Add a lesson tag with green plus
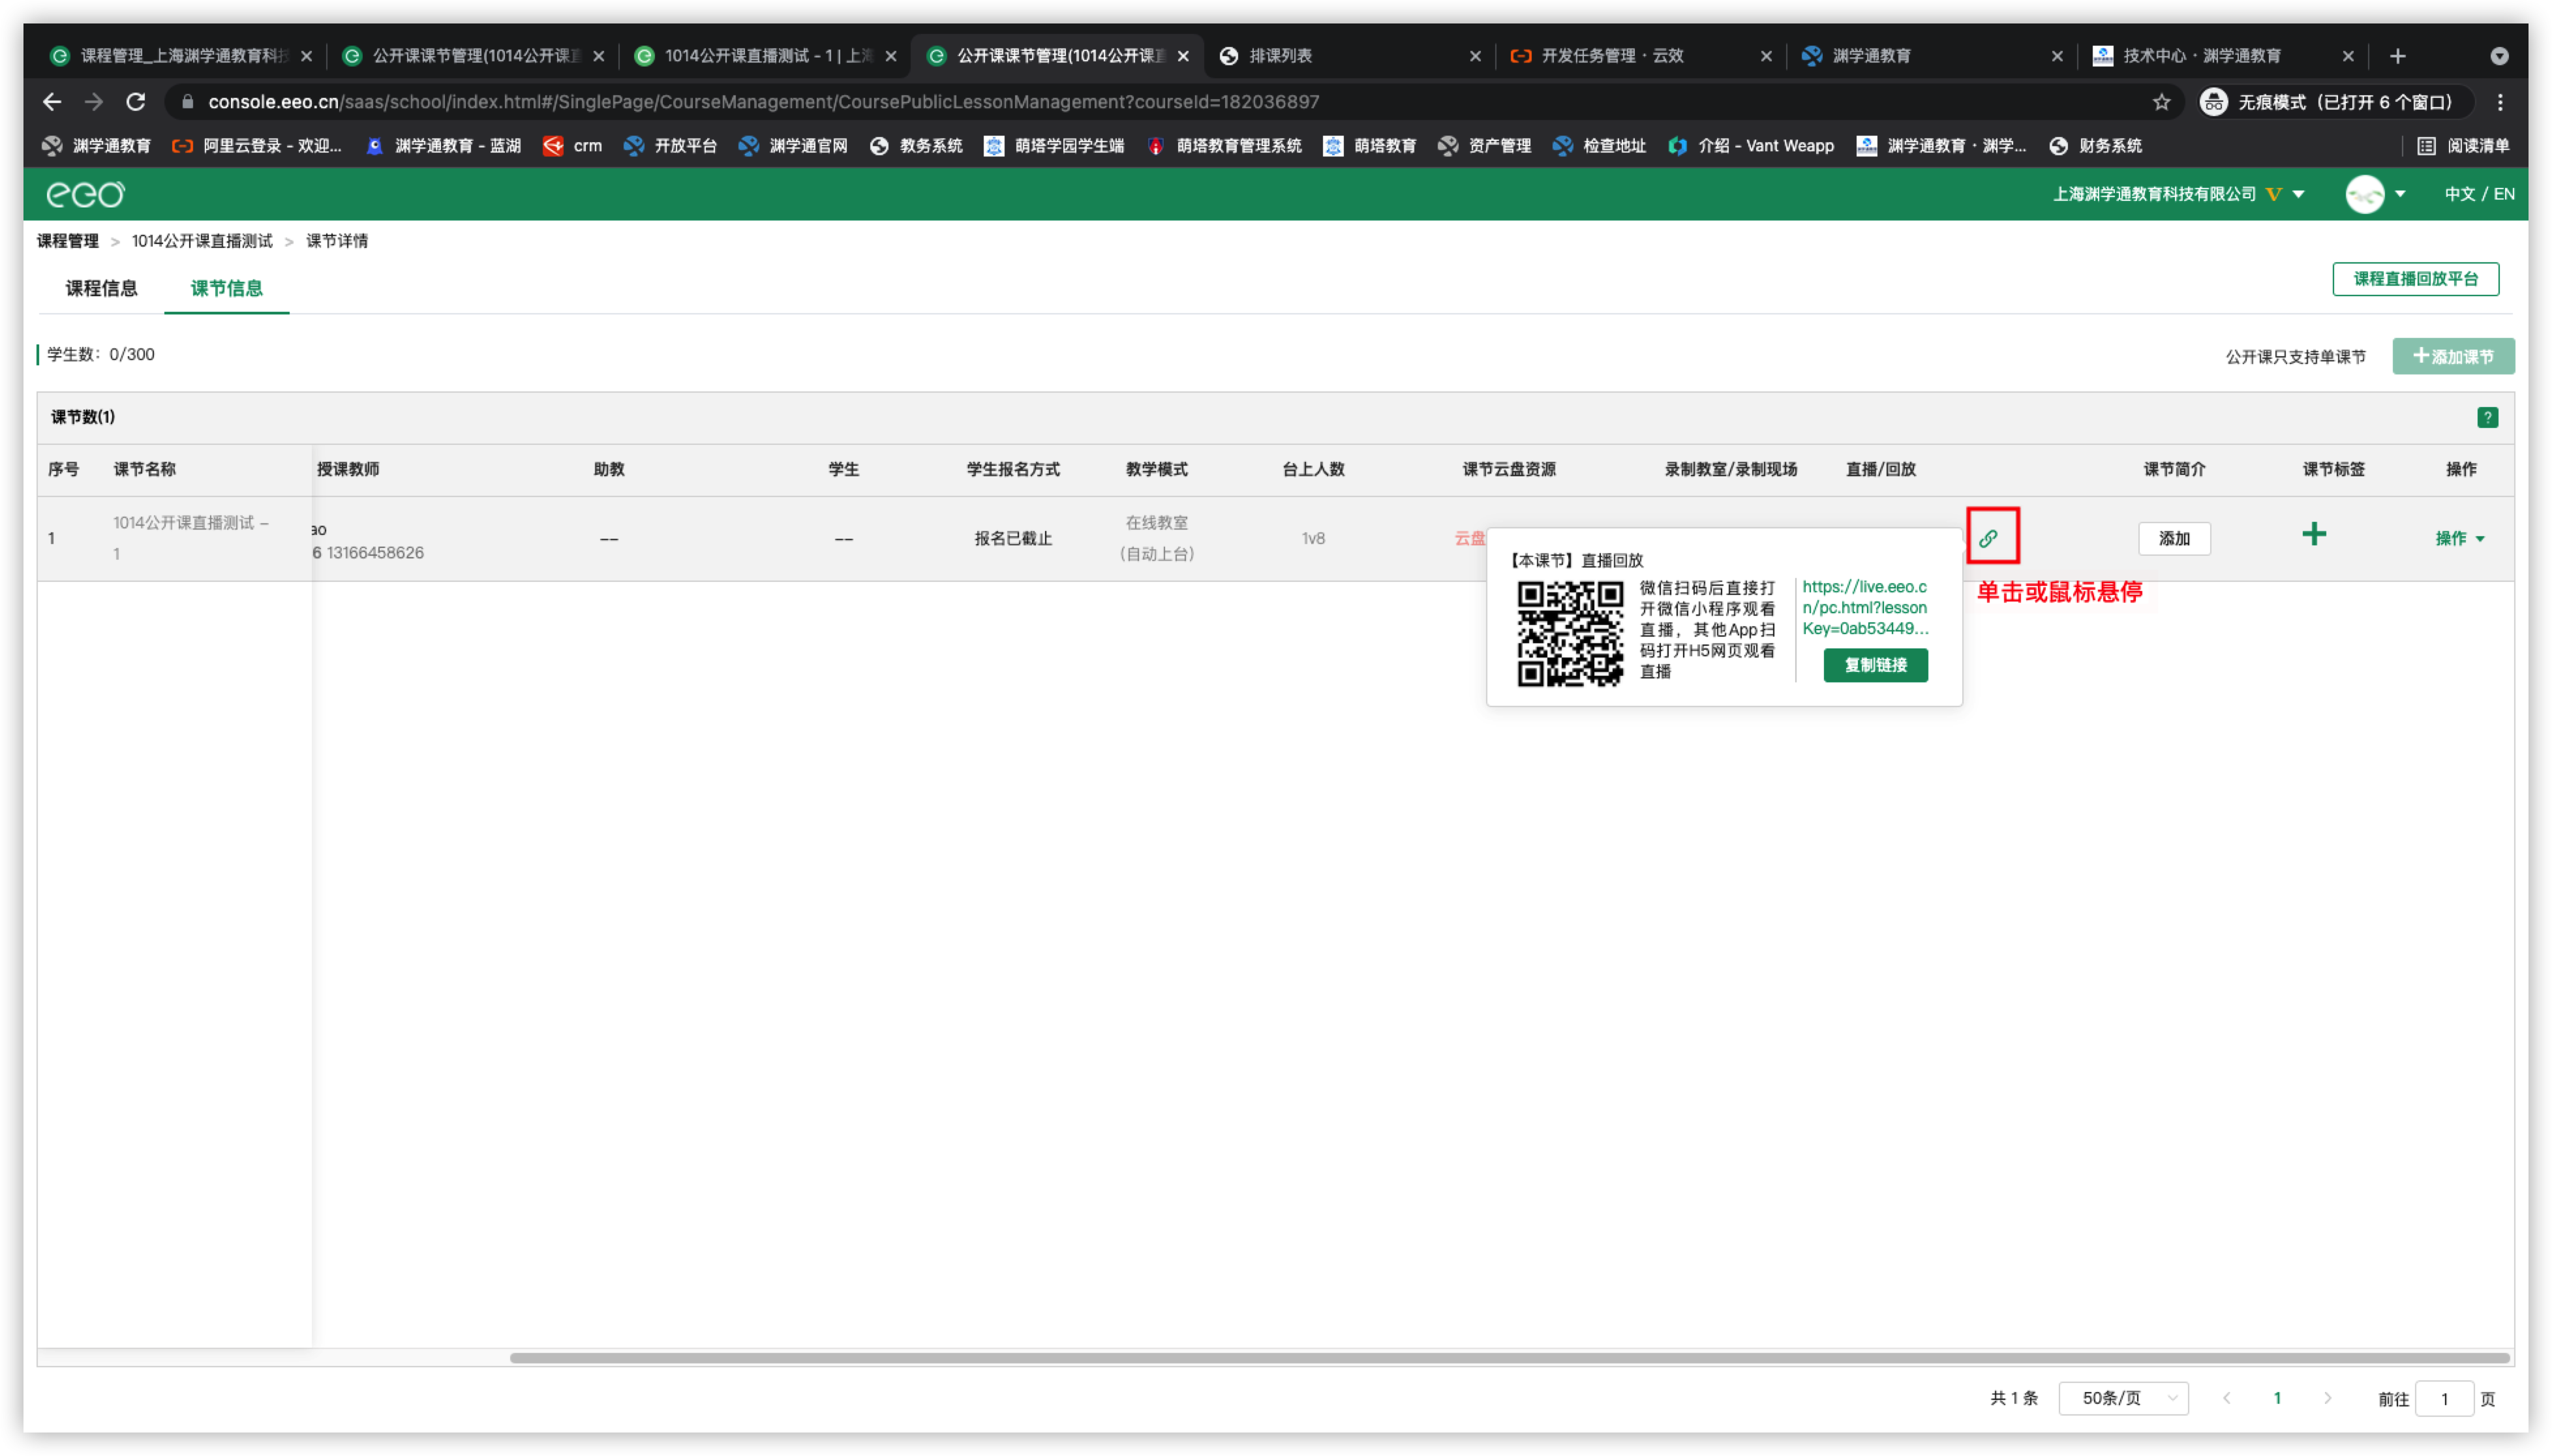Screen dimensions: 2552x1456 tap(2313, 534)
